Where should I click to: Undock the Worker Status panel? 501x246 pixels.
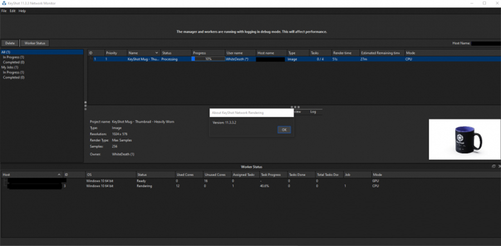493,166
